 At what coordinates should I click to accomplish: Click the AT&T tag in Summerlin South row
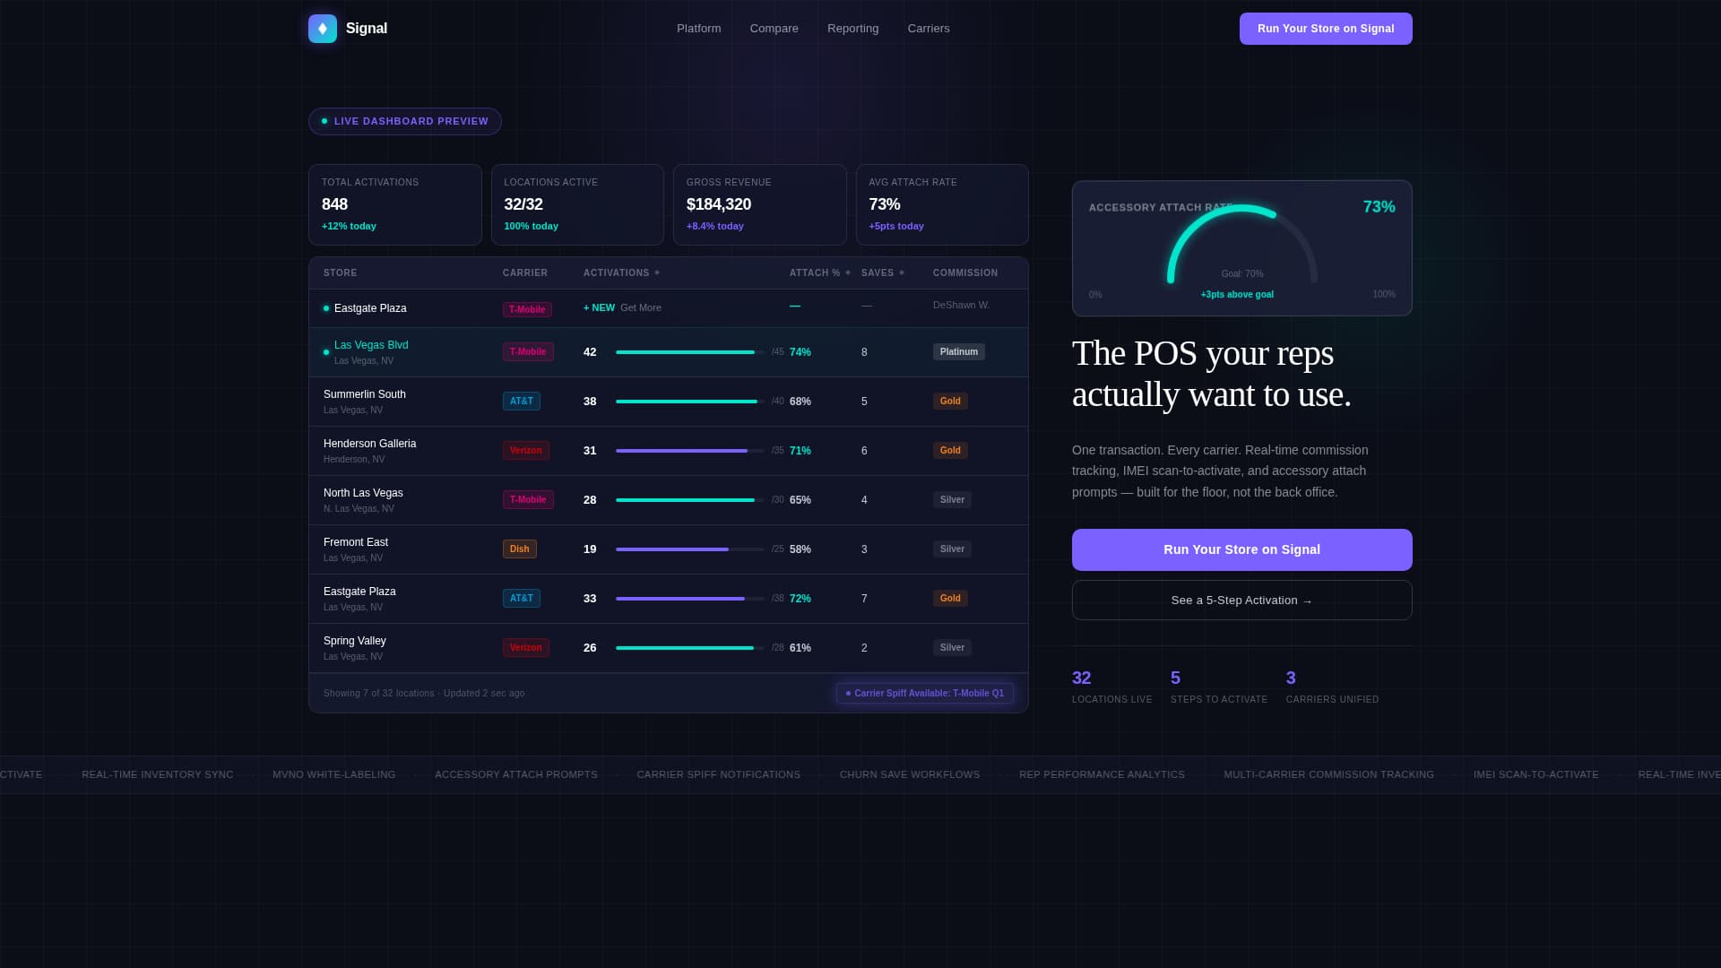coord(521,401)
